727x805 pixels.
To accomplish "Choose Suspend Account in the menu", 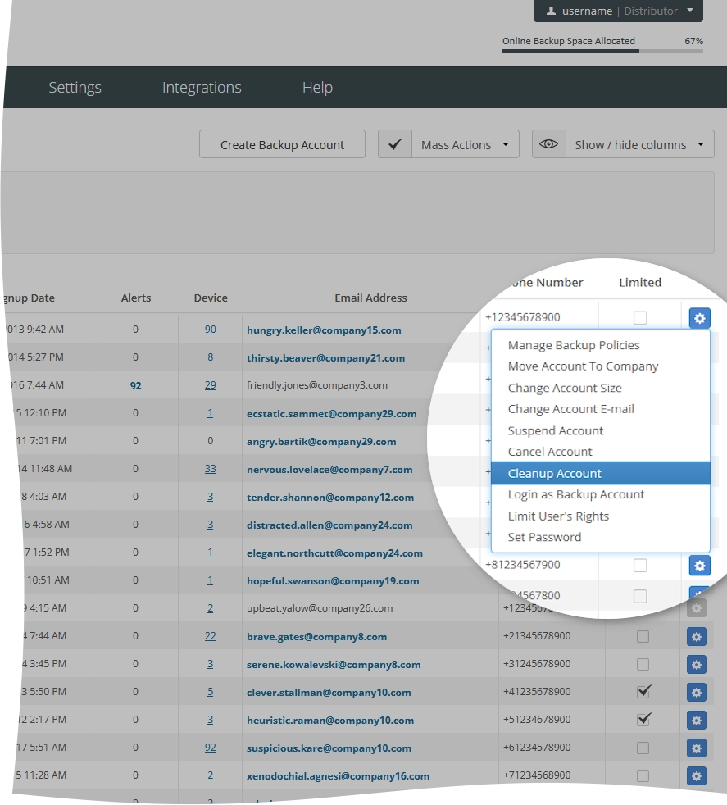I will pos(556,430).
